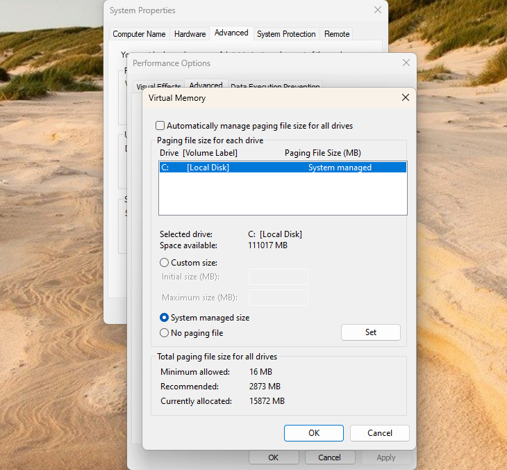Click Apply in Performance Options window
The height and width of the screenshot is (470, 507).
pos(386,457)
